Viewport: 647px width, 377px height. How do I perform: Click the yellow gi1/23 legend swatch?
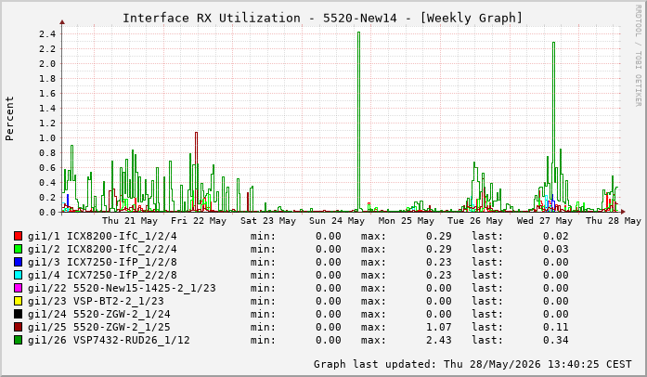point(18,301)
